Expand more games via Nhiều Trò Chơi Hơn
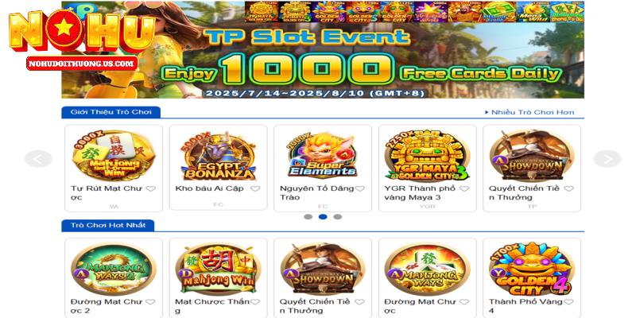This screenshot has width=636, height=318. coord(529,112)
